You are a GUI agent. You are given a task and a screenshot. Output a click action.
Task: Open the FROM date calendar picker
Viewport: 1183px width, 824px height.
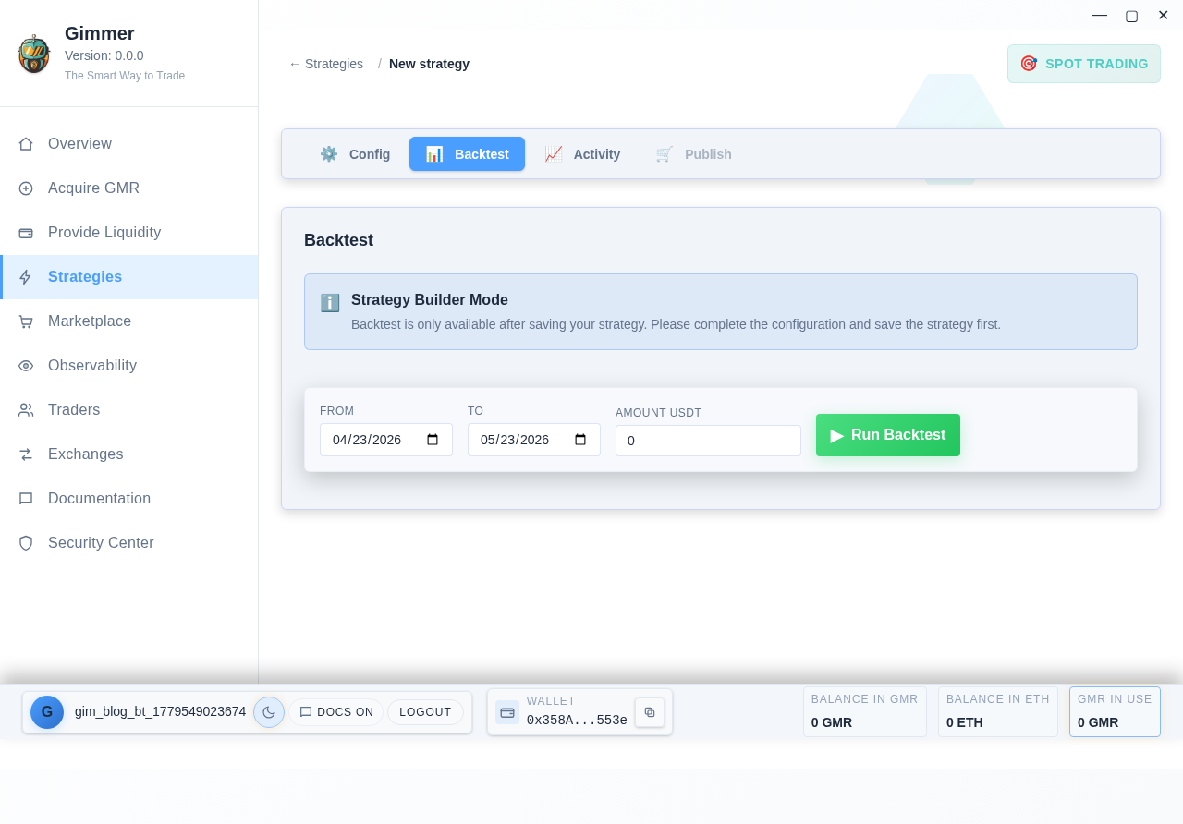(x=433, y=440)
